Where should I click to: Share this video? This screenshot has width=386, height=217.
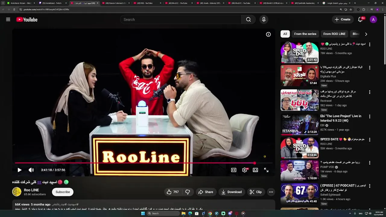[x=206, y=192]
